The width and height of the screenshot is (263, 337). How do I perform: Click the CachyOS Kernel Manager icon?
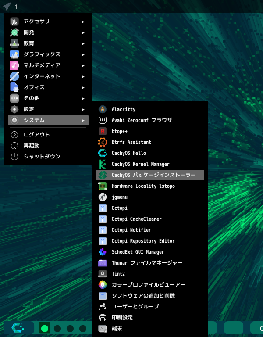[103, 164]
